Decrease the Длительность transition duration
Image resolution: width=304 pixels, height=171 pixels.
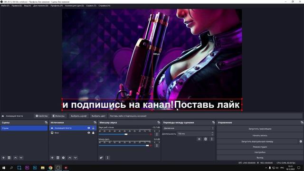click(x=212, y=135)
